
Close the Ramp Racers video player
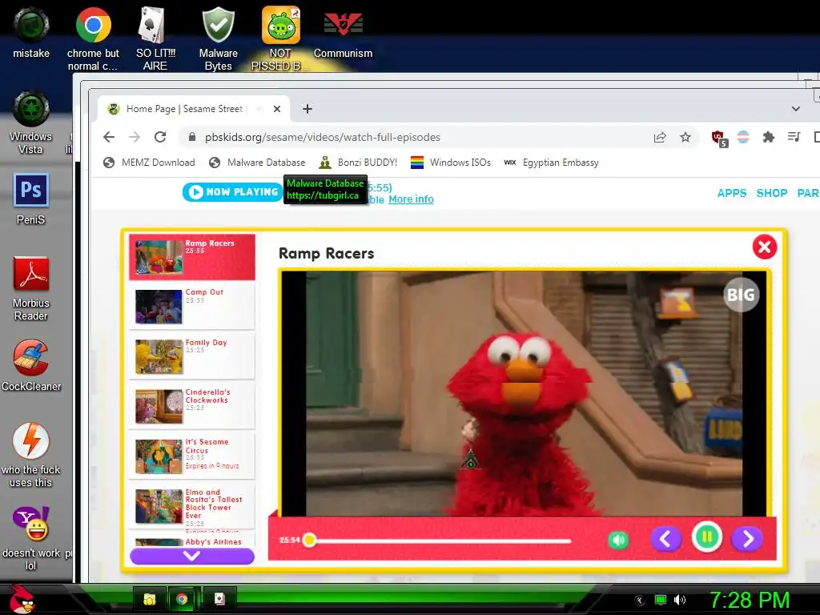(x=765, y=247)
